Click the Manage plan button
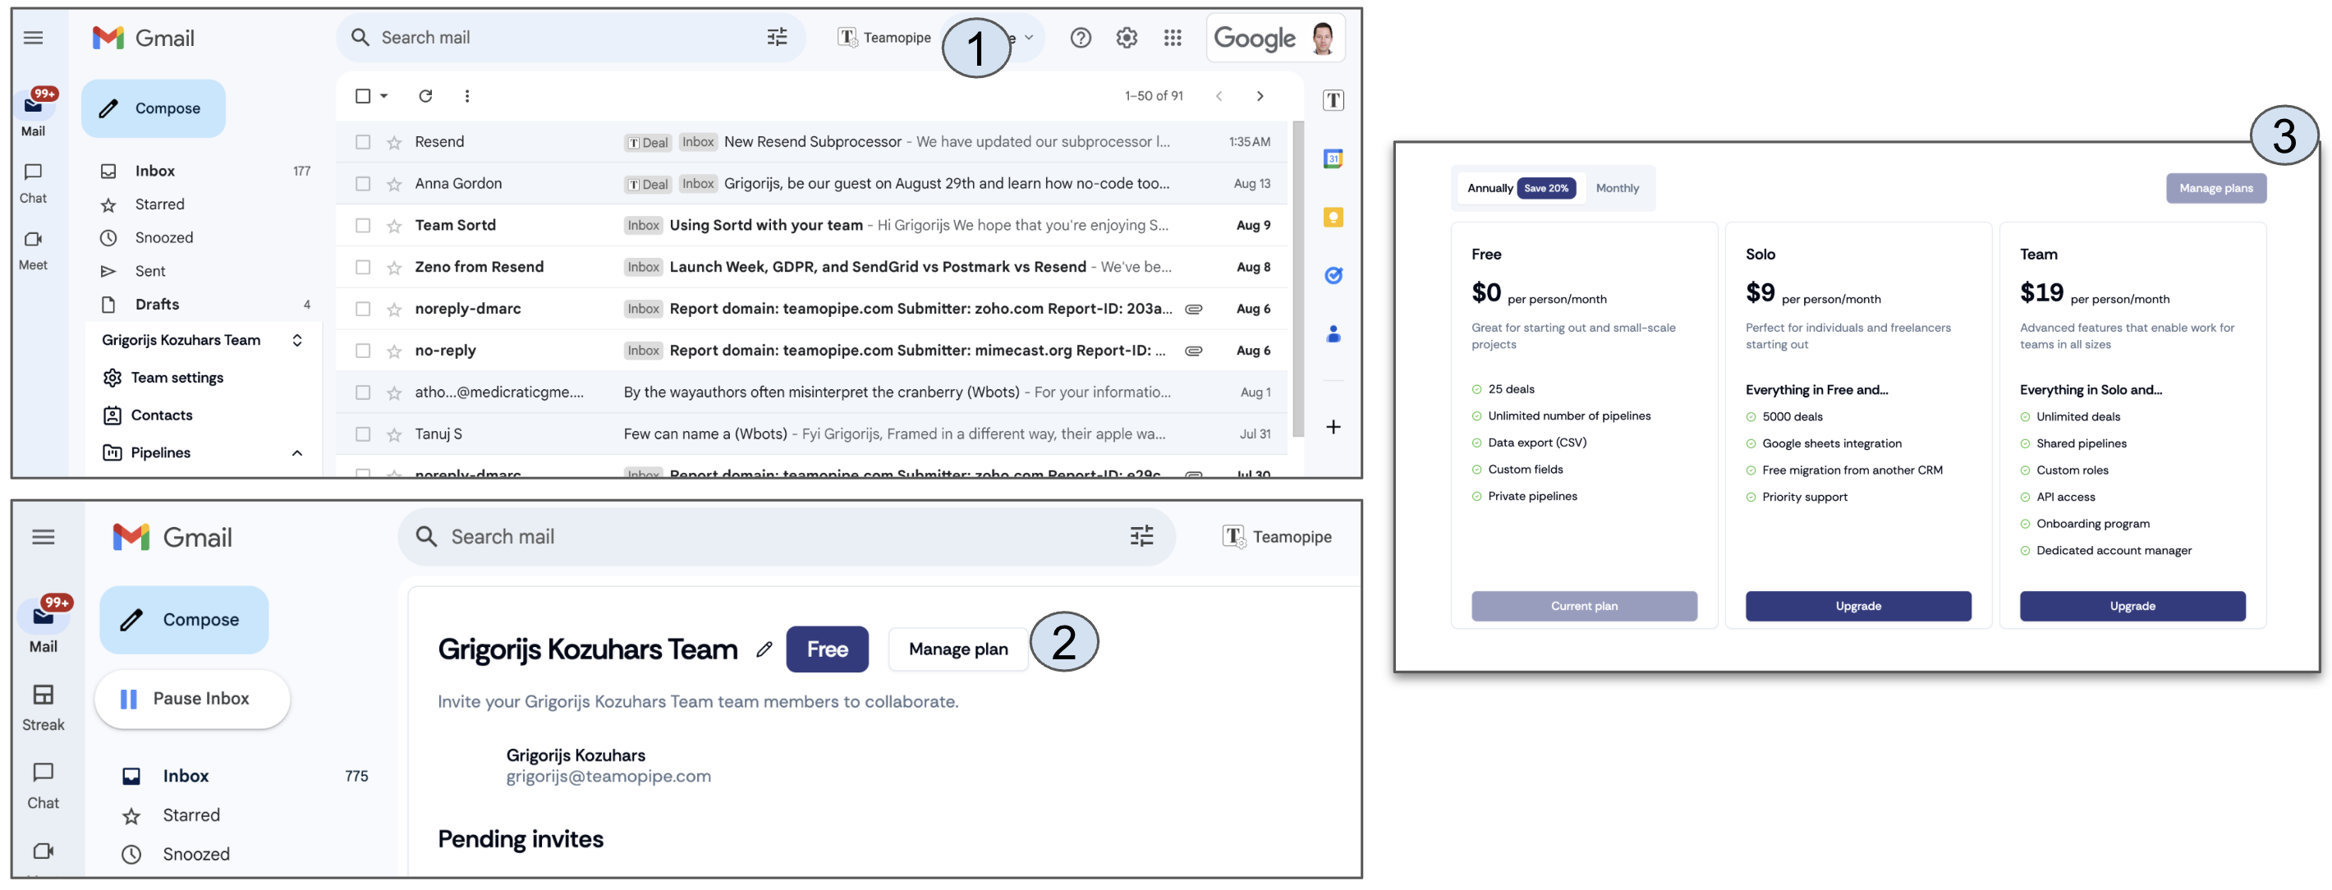Image resolution: width=2332 pixels, height=890 pixels. (x=957, y=649)
